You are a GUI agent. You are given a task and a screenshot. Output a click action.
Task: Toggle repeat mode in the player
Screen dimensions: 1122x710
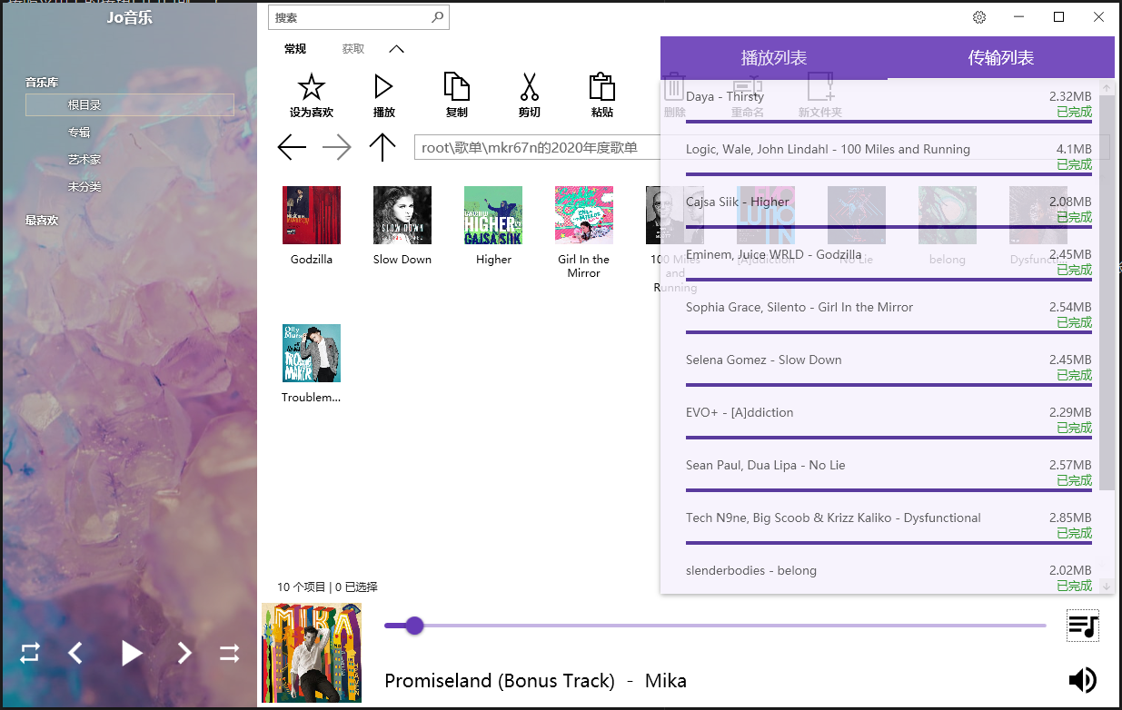tap(30, 653)
